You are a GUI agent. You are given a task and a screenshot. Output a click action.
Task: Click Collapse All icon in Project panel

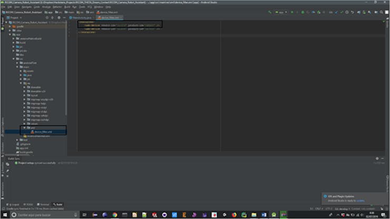click(53, 18)
